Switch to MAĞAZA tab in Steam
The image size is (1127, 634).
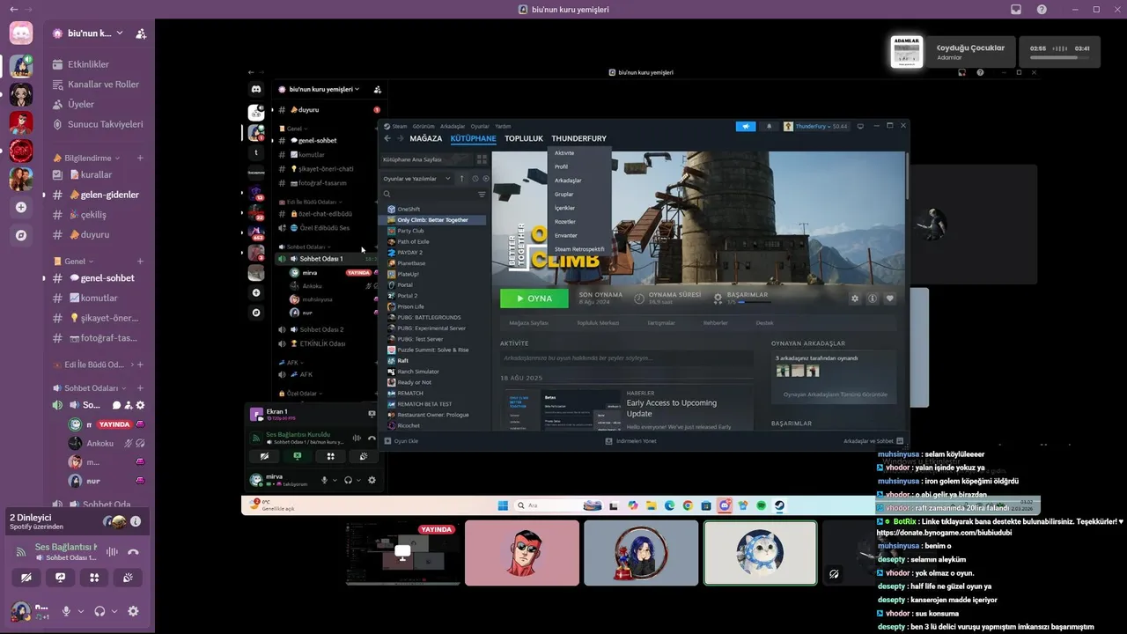pyautogui.click(x=426, y=138)
